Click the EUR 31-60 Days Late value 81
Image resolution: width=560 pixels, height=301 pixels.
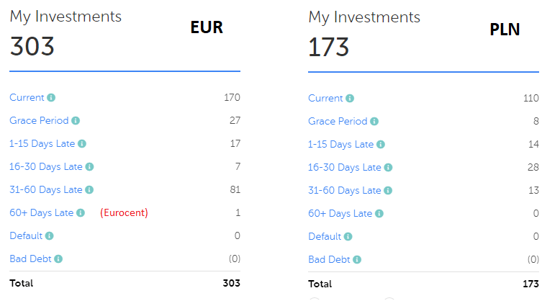click(234, 190)
